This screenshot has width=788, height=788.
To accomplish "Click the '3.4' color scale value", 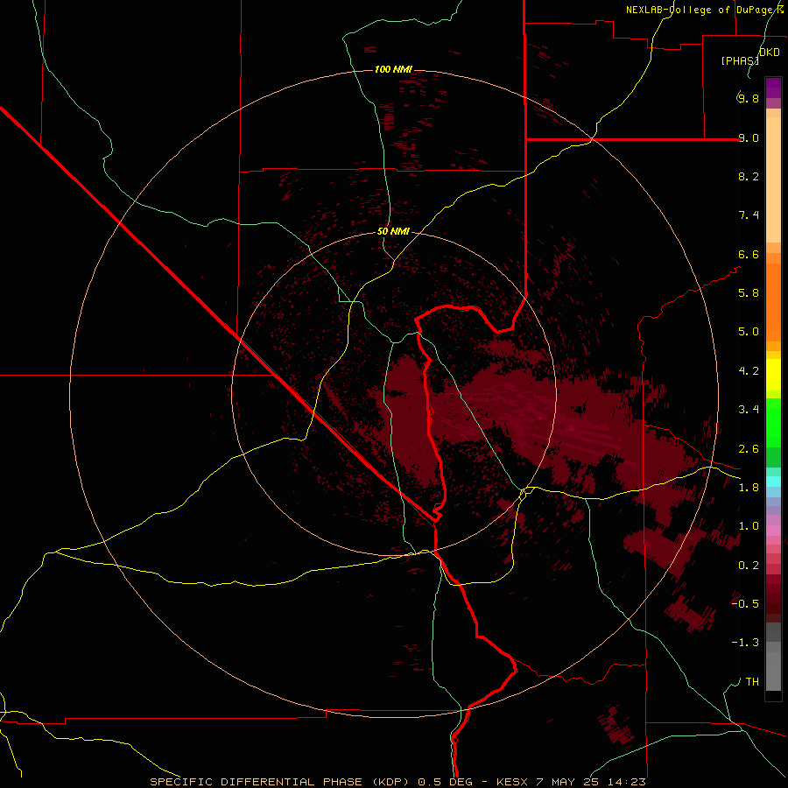I will pos(748,410).
